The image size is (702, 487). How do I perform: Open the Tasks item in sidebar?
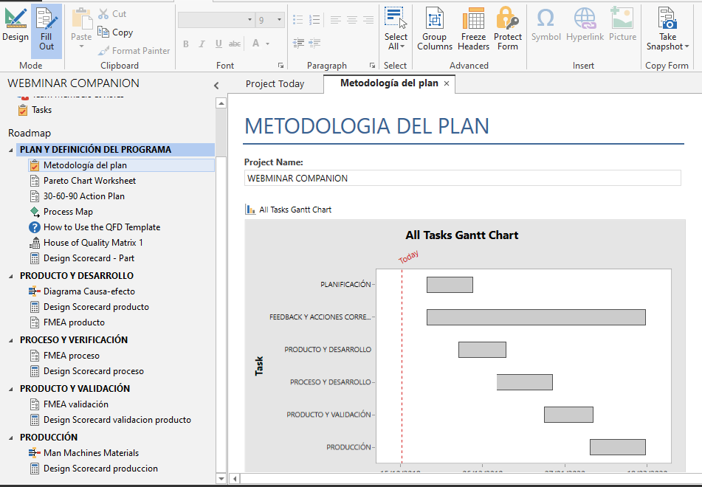pos(41,110)
